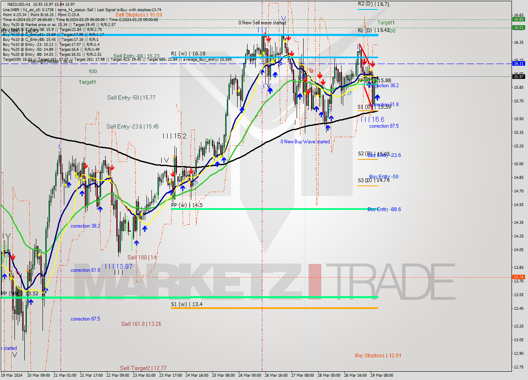The height and width of the screenshot is (380, 528).
Task: Click the '28 Mar 16:00' time label
Action: [355, 375]
